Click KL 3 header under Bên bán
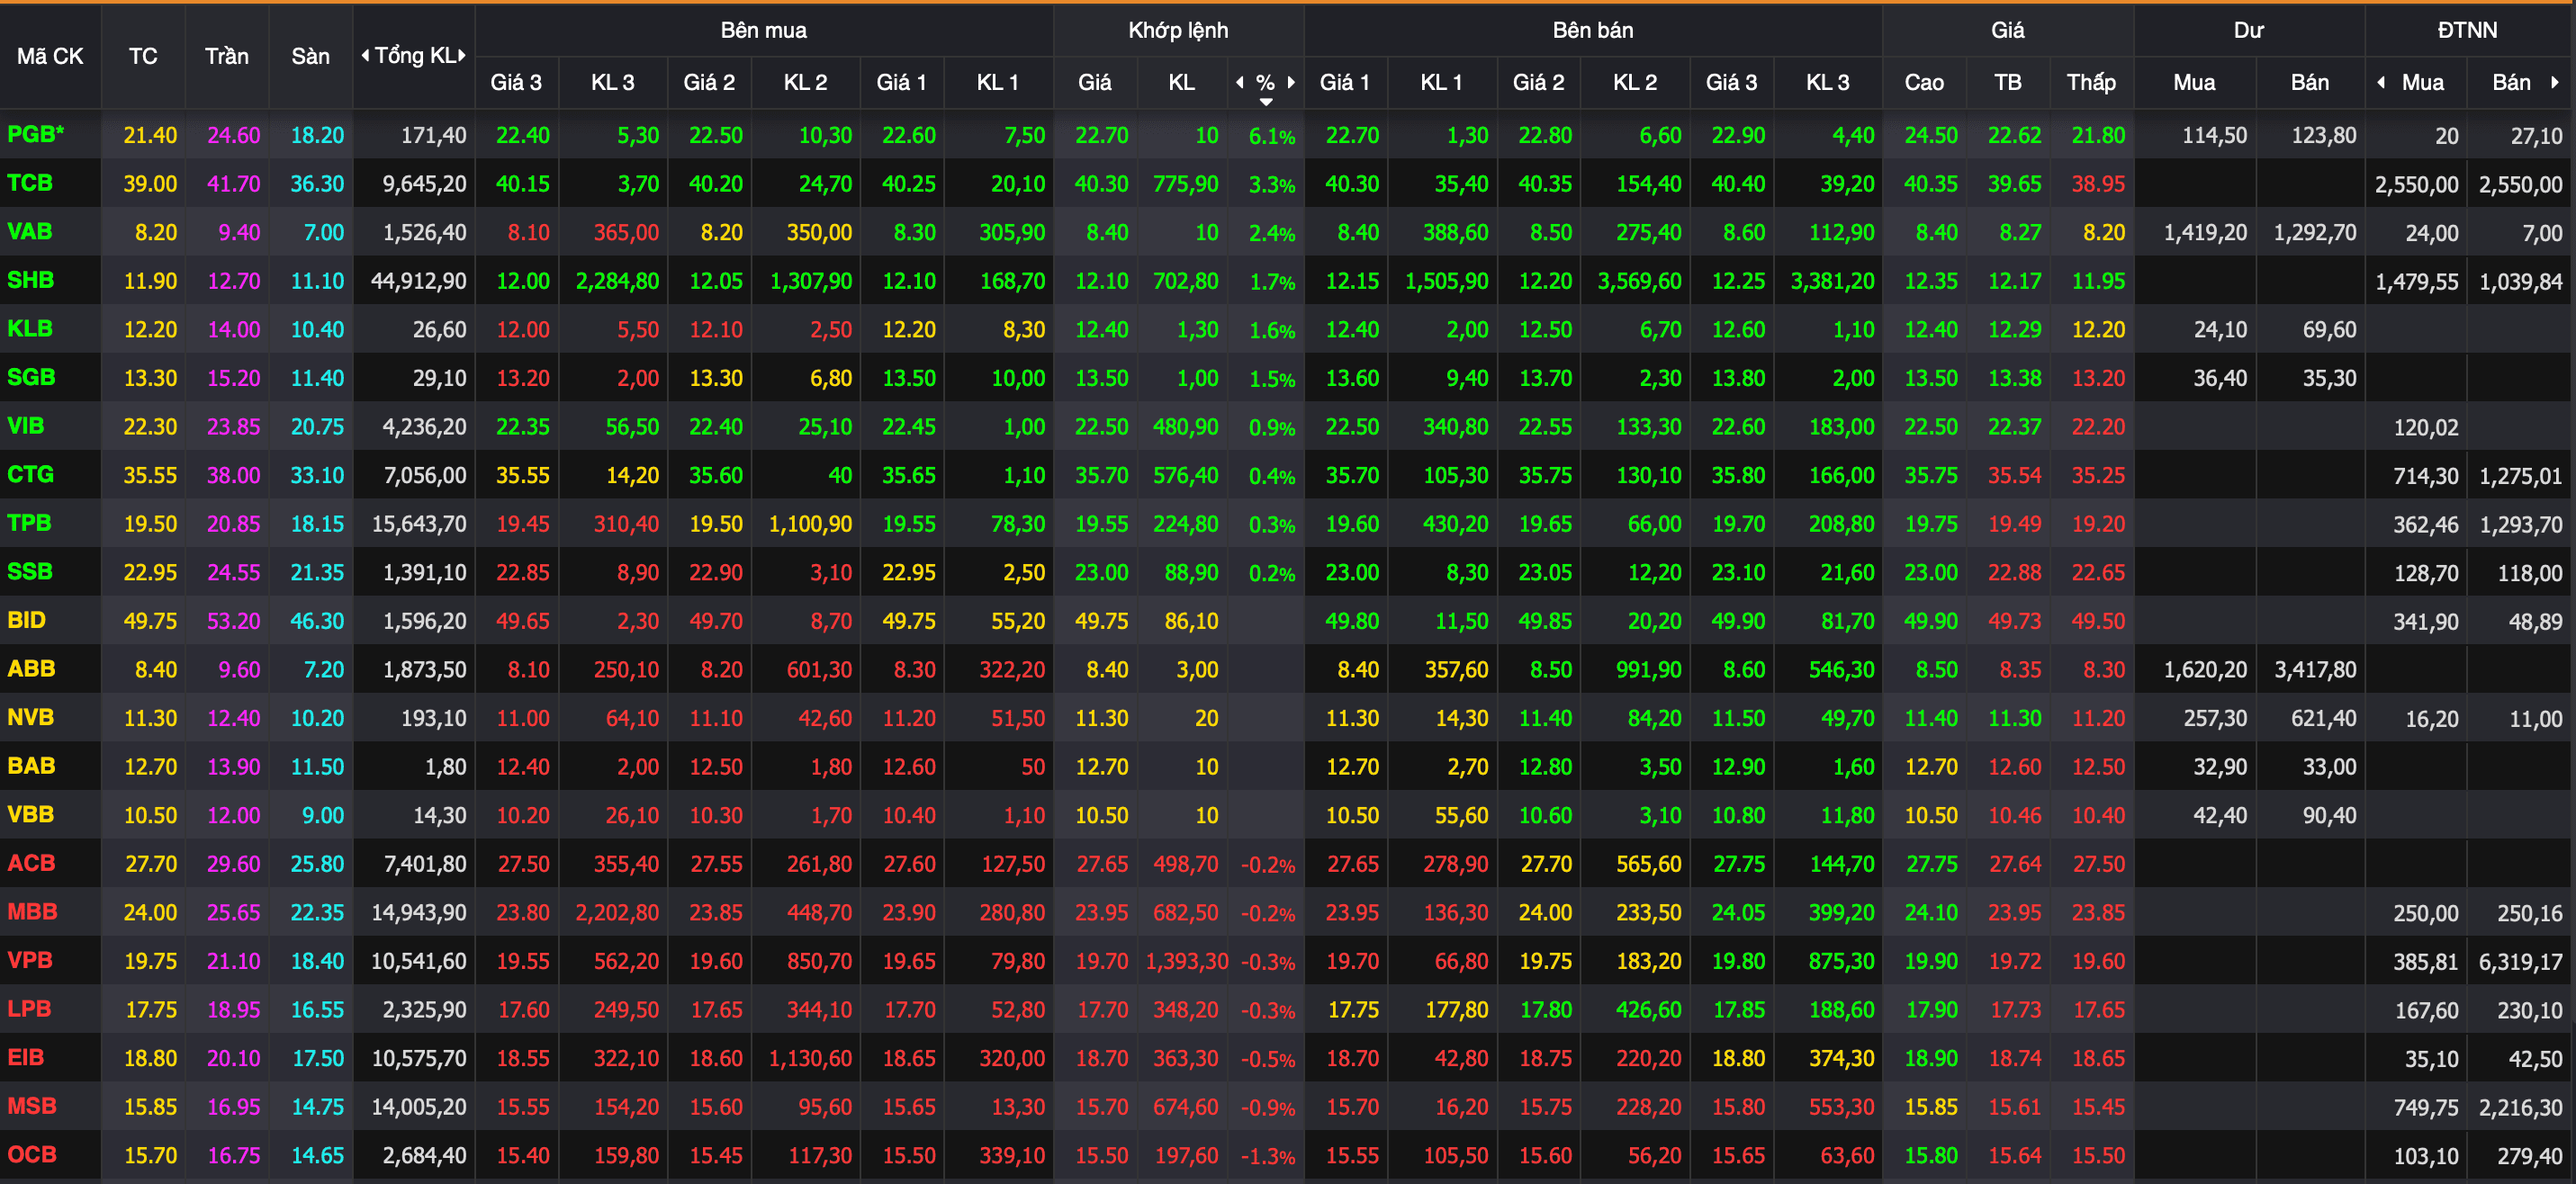The image size is (2576, 1184). (1827, 83)
